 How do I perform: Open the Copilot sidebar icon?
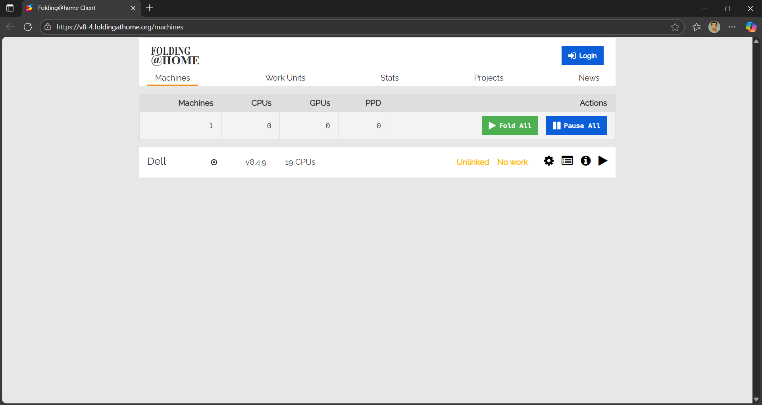coord(751,27)
